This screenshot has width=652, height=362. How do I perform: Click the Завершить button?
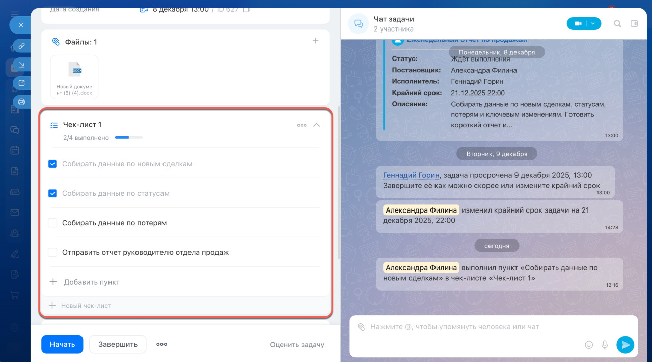click(118, 344)
